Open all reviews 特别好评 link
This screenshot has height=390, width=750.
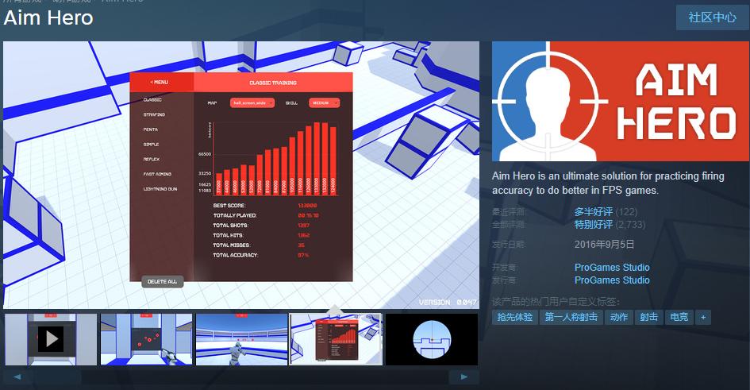tap(593, 225)
